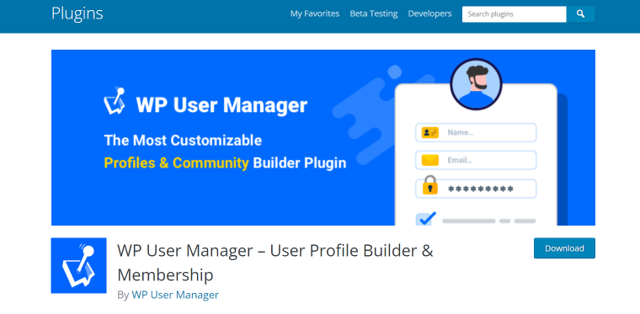Click the envelope icon beside Email
Image resolution: width=640 pixels, height=314 pixels.
point(429,160)
